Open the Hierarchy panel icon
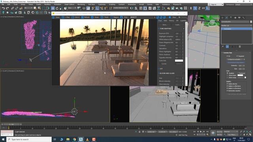Image resolution: width=253 pixels, height=142 pixels. [x=231, y=18]
